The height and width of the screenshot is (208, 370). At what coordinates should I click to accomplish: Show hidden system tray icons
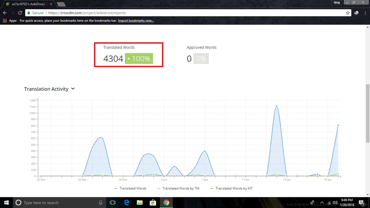pyautogui.click(x=322, y=203)
